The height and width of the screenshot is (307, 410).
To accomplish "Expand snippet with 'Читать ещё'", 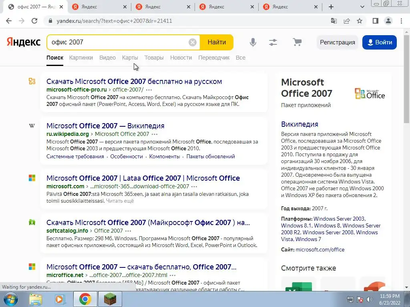I will pyautogui.click(x=120, y=201).
